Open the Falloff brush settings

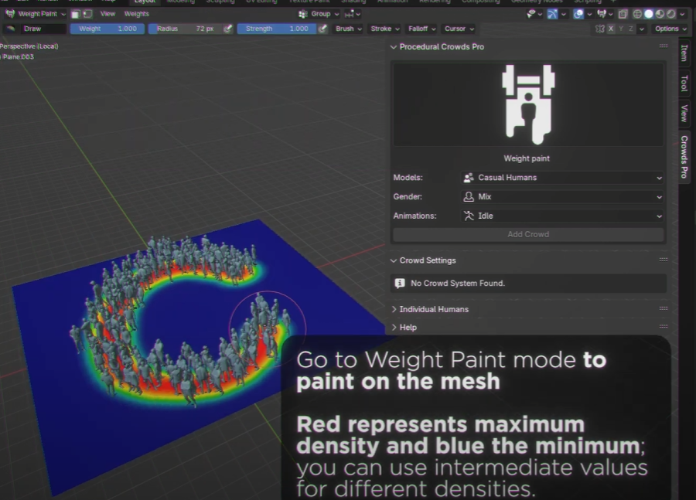coord(420,29)
